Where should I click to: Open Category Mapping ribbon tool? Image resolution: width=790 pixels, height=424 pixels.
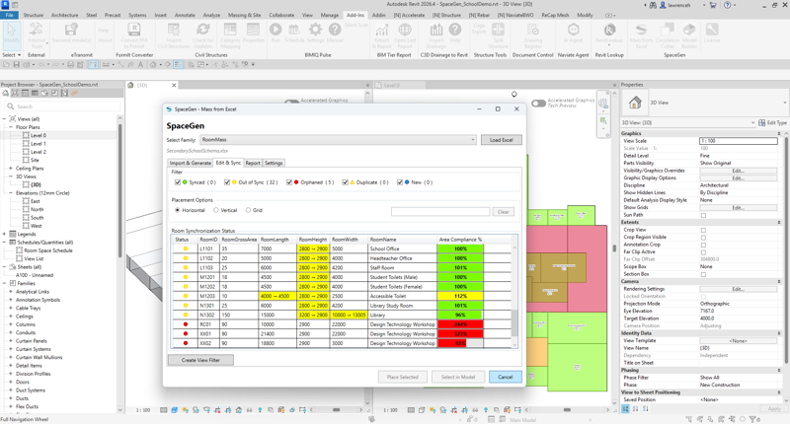click(230, 35)
